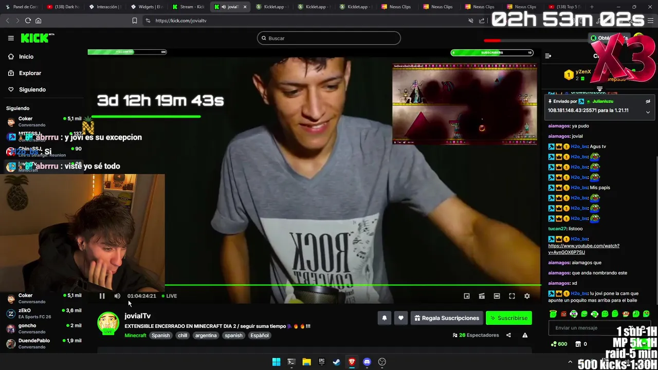Open a new browser tab

(x=592, y=7)
